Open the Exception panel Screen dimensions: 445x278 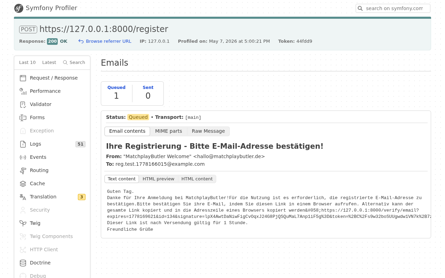[52, 131]
